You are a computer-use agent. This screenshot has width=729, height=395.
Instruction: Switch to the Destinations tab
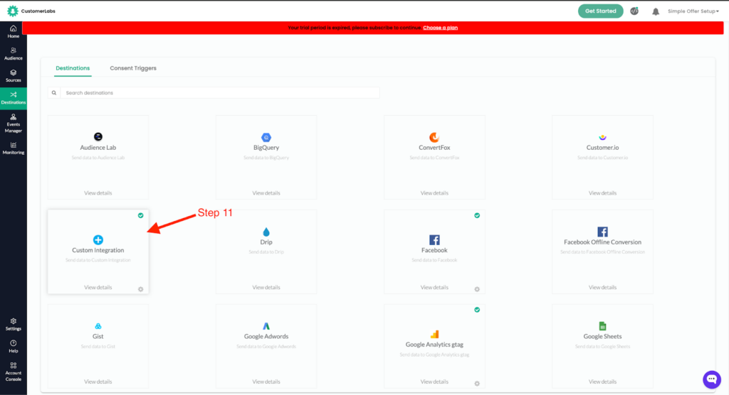(x=73, y=68)
